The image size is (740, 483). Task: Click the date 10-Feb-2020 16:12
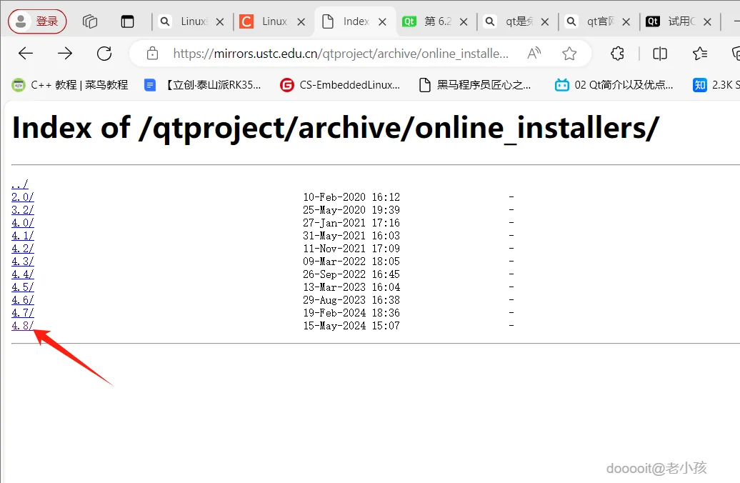(351, 196)
